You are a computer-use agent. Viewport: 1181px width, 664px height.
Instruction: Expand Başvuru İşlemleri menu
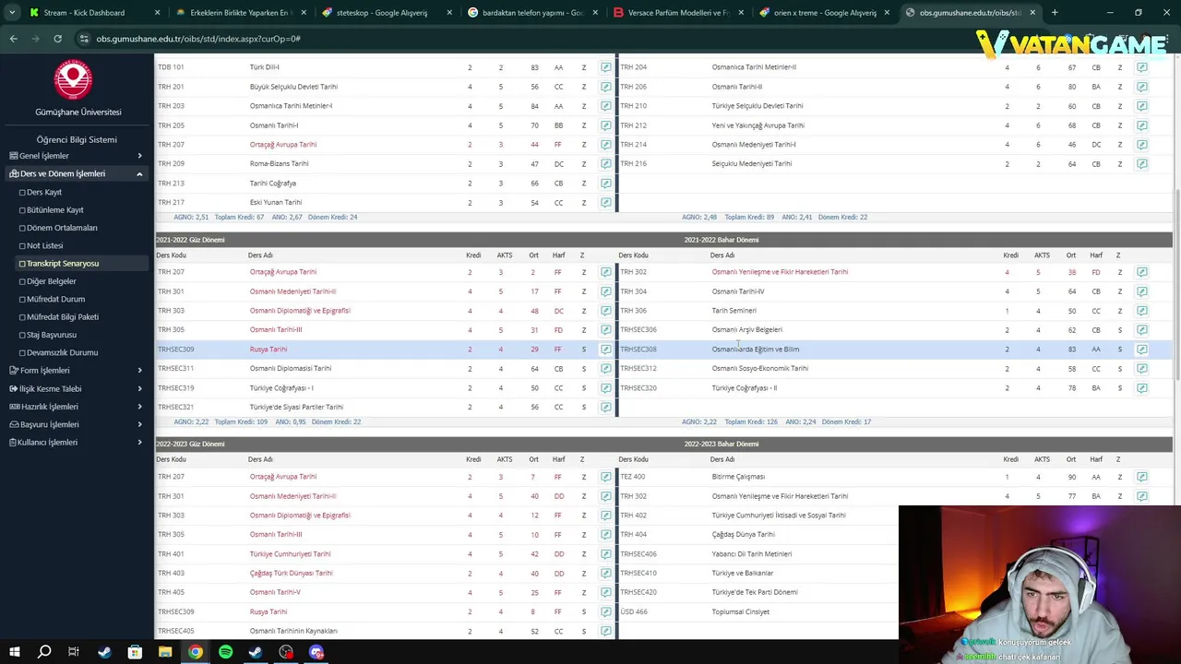(x=76, y=424)
